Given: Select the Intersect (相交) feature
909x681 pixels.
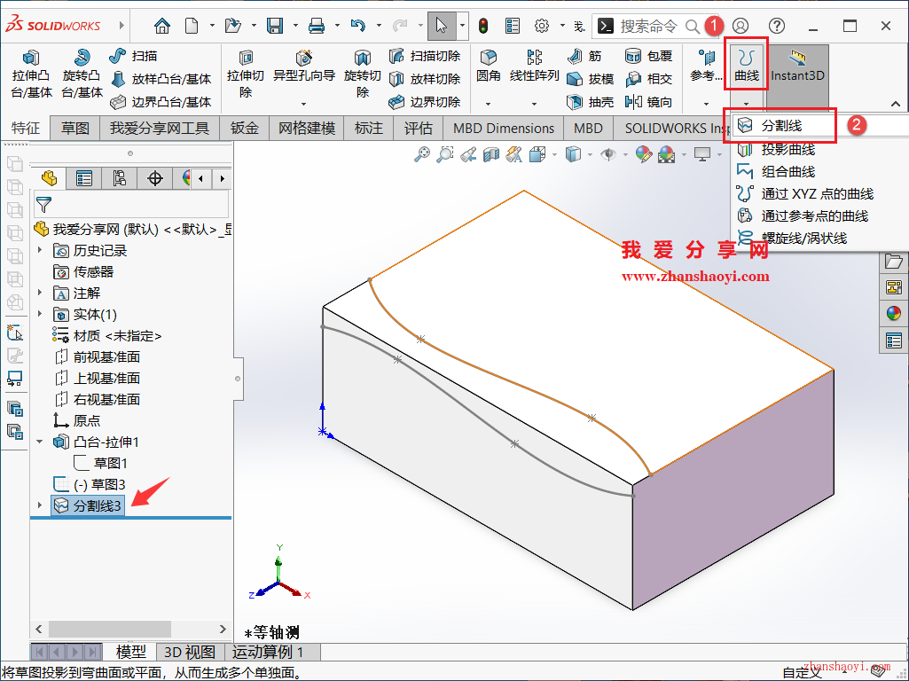Looking at the screenshot, I should click(648, 79).
